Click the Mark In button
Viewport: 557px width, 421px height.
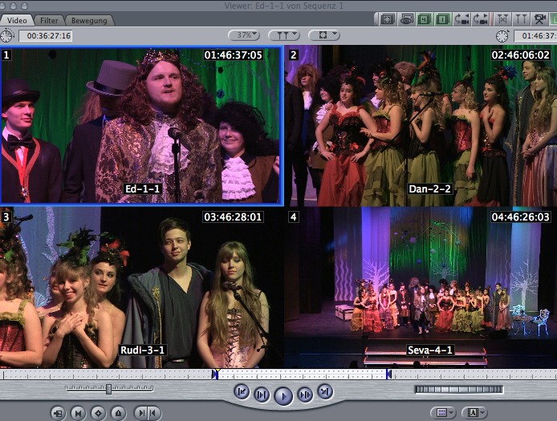tap(141, 413)
